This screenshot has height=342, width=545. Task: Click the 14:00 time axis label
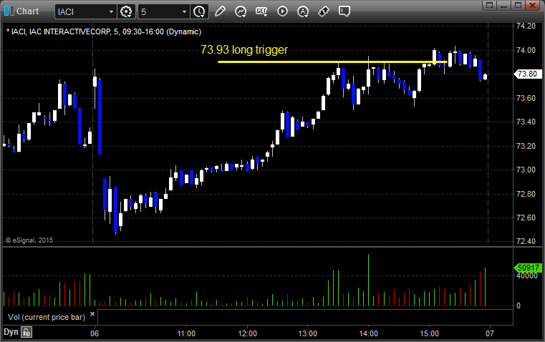(368, 333)
